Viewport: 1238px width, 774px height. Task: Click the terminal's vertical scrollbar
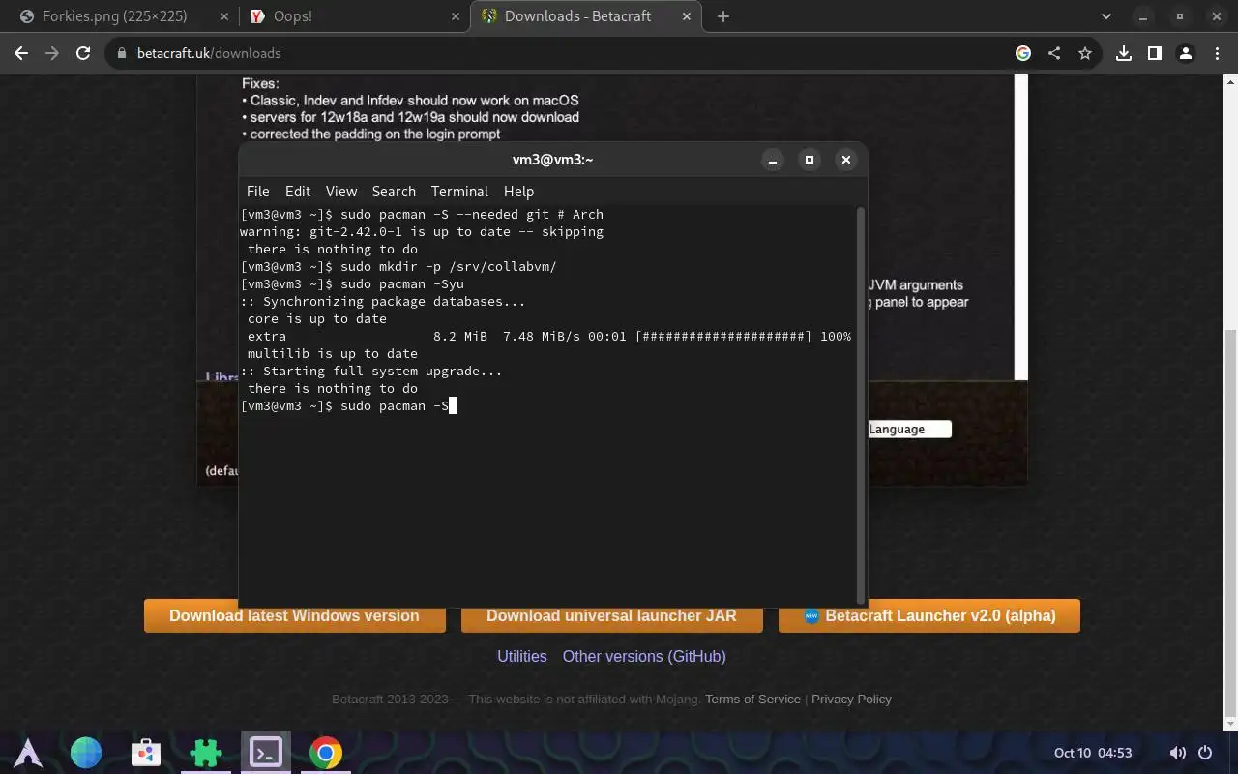click(861, 404)
